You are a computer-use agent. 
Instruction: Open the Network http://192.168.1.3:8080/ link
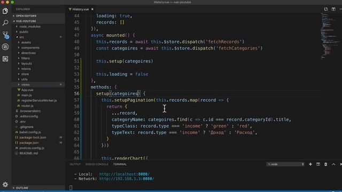127,179
